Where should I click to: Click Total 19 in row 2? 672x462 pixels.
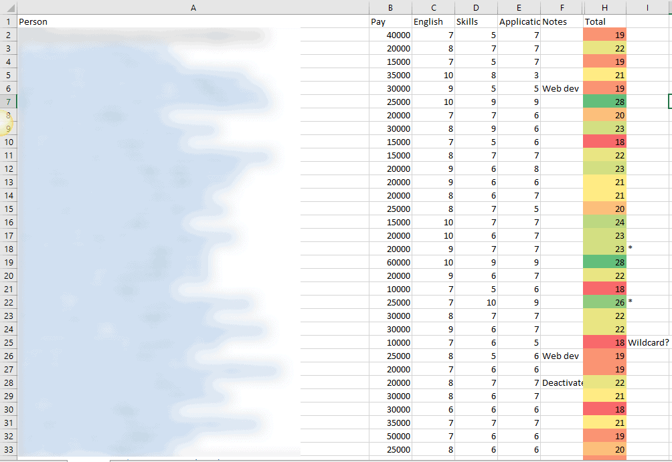pos(604,35)
